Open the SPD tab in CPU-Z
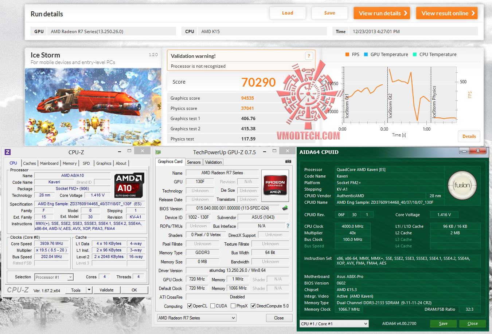This screenshot has width=492, height=334. [x=86, y=163]
